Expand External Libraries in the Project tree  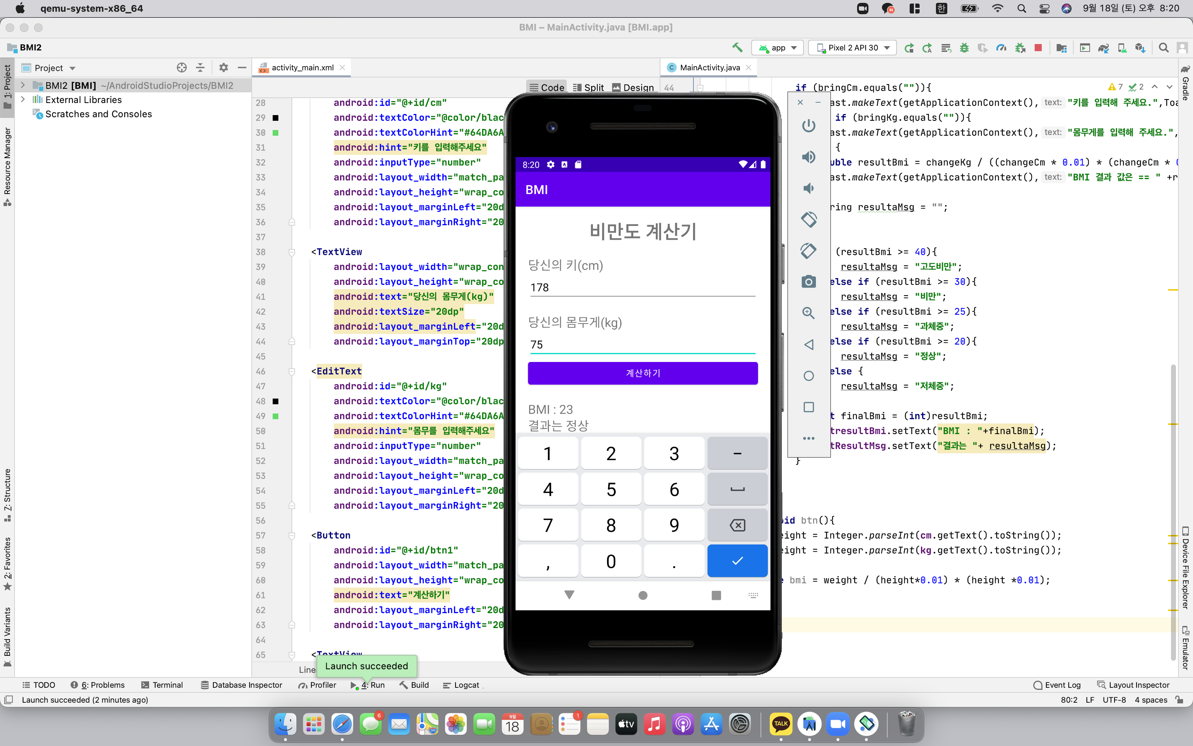pyautogui.click(x=23, y=99)
